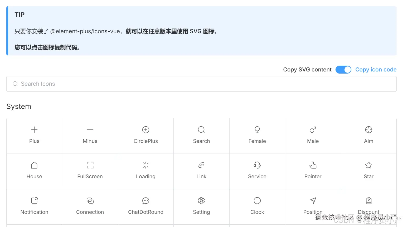This screenshot has width=403, height=227.
Task: Copy the Connection icon
Action: pyautogui.click(x=90, y=201)
